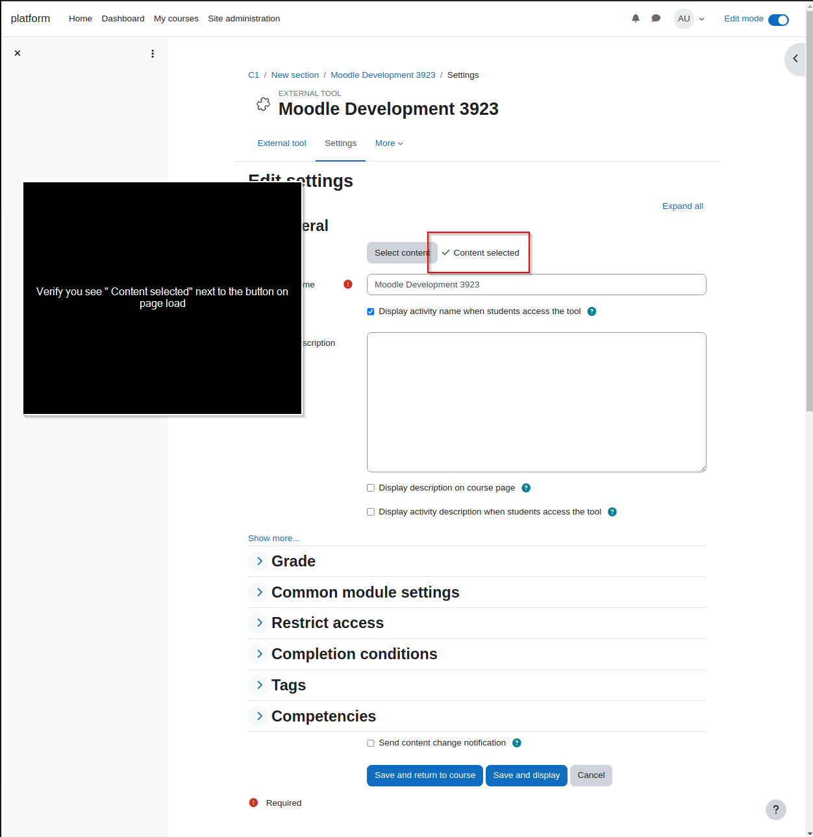Open the AU user avatar menu

[684, 19]
